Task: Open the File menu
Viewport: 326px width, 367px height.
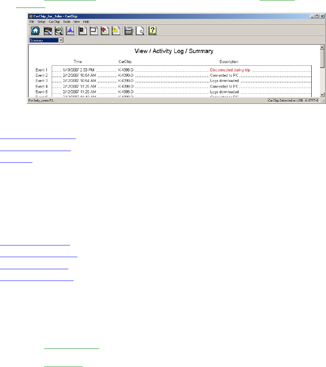Action: tap(32, 22)
